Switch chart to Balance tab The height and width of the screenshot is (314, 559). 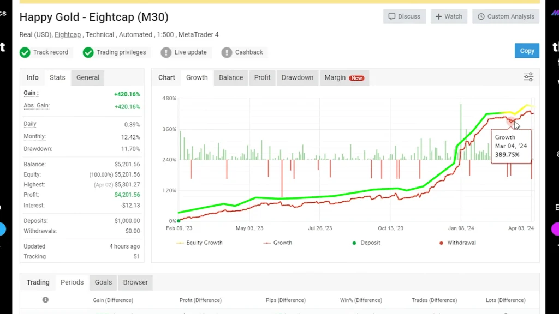pyautogui.click(x=231, y=77)
